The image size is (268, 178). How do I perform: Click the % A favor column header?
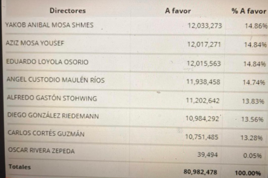click(x=249, y=11)
